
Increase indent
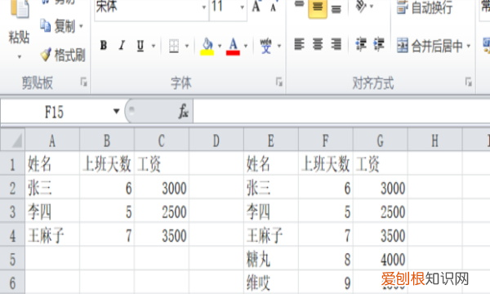(378, 44)
